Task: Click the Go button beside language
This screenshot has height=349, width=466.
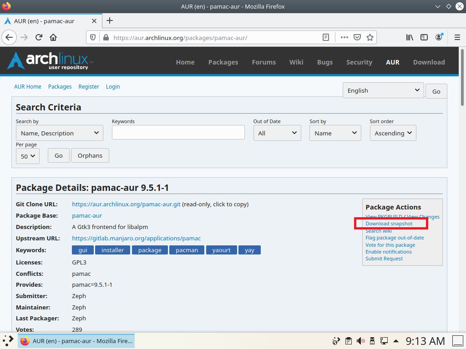Action: coord(436,91)
